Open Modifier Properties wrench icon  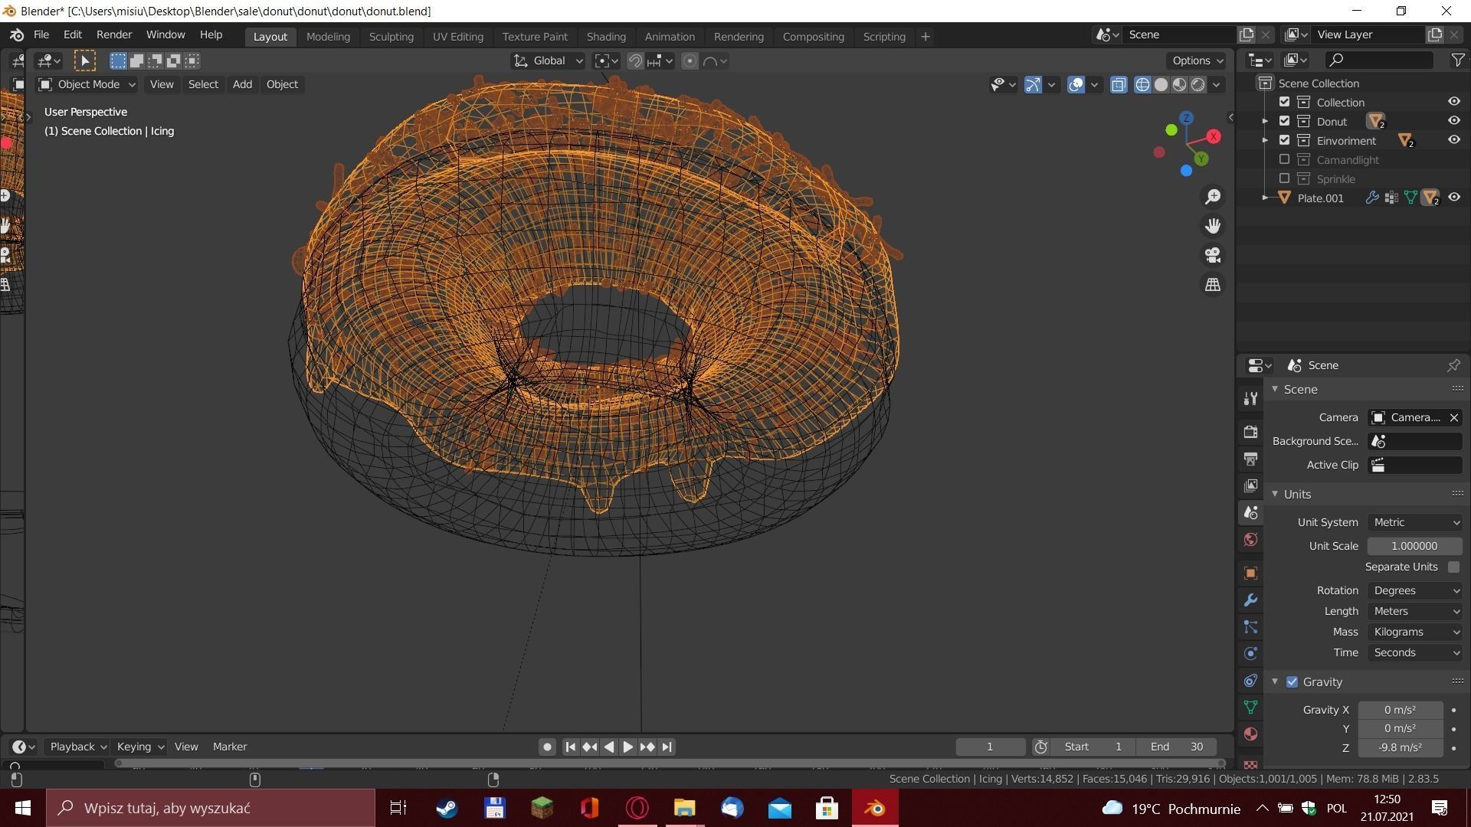(1250, 600)
